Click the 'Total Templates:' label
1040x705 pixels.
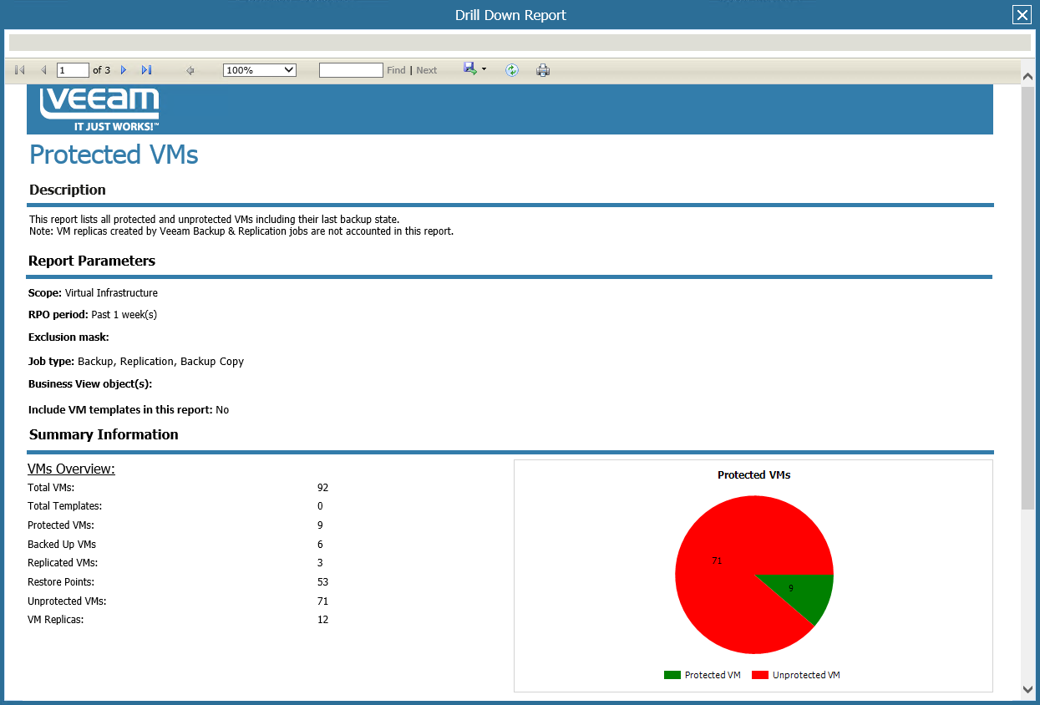[x=64, y=506]
